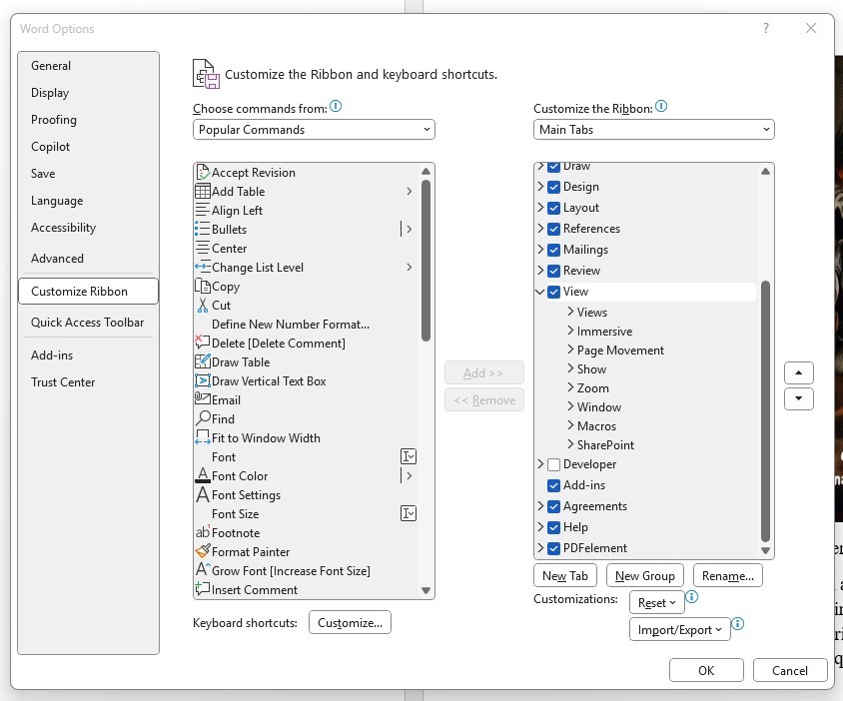843x701 pixels.
Task: Toggle the References tab checkbox
Action: pos(553,229)
